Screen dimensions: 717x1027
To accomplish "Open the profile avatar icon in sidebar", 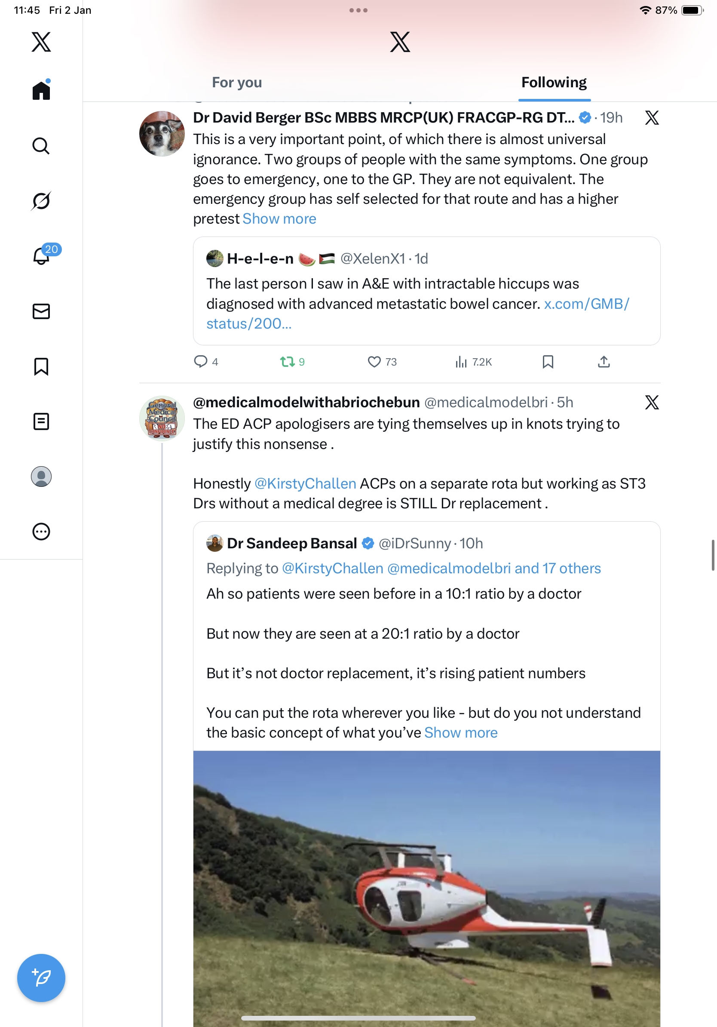I will click(x=41, y=477).
